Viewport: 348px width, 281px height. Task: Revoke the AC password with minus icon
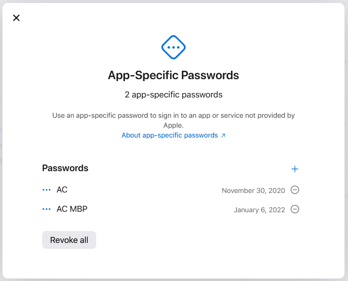tap(295, 190)
